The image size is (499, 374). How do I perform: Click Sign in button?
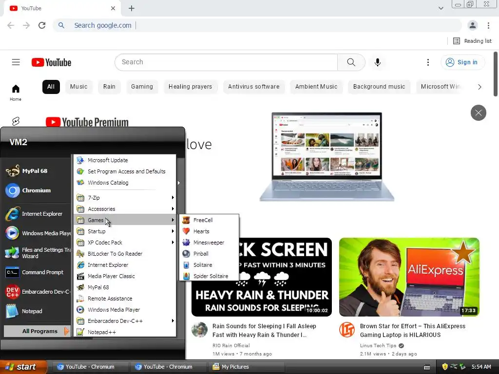coord(463,62)
